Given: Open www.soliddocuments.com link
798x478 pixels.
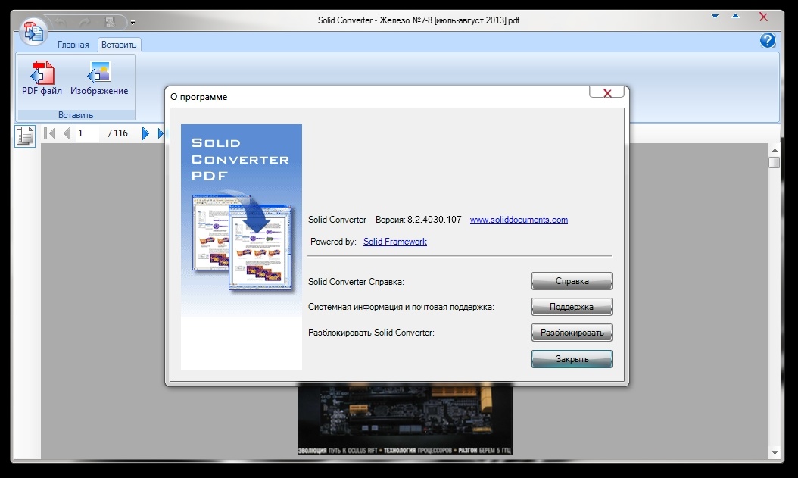Looking at the screenshot, I should coord(519,220).
